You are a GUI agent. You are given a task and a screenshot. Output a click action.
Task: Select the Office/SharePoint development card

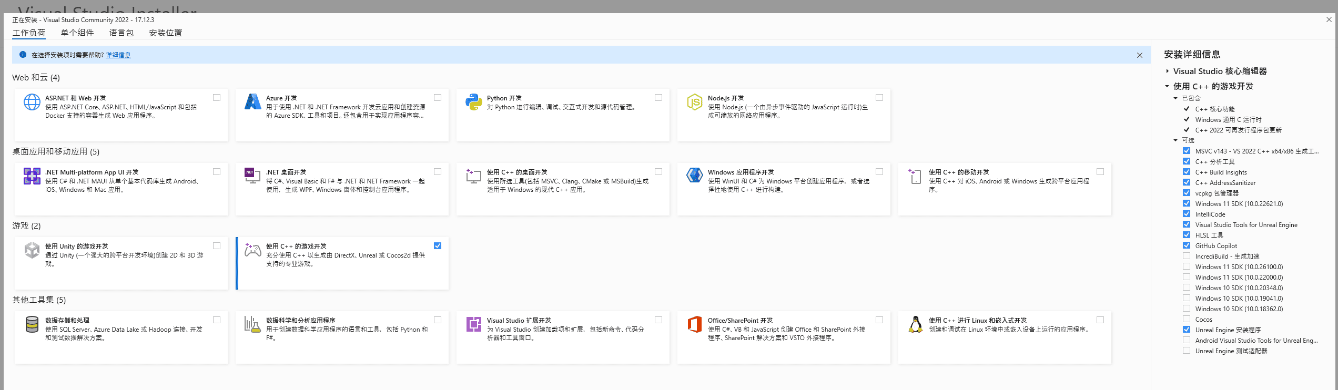pos(784,337)
